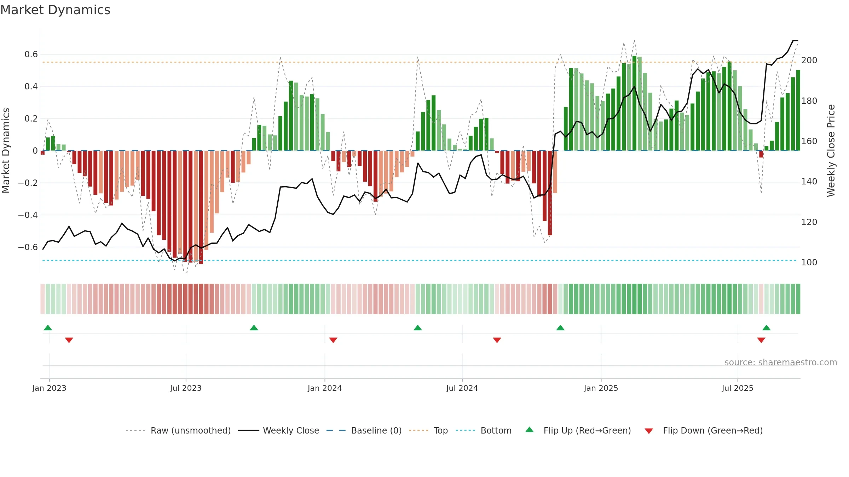
Task: Click the 120 price tick label
Action: coord(809,222)
